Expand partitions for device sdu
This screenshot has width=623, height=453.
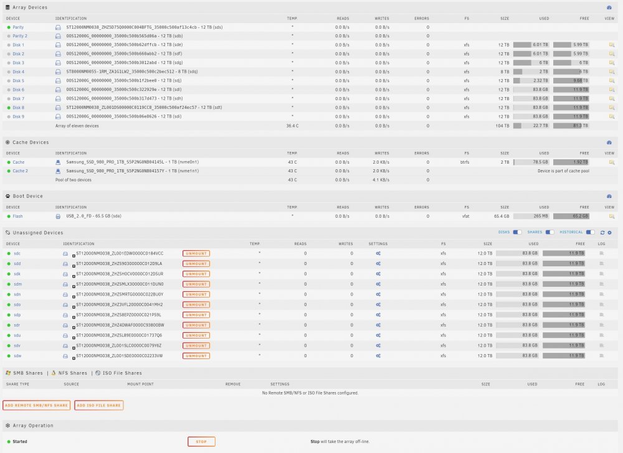tap(74, 337)
